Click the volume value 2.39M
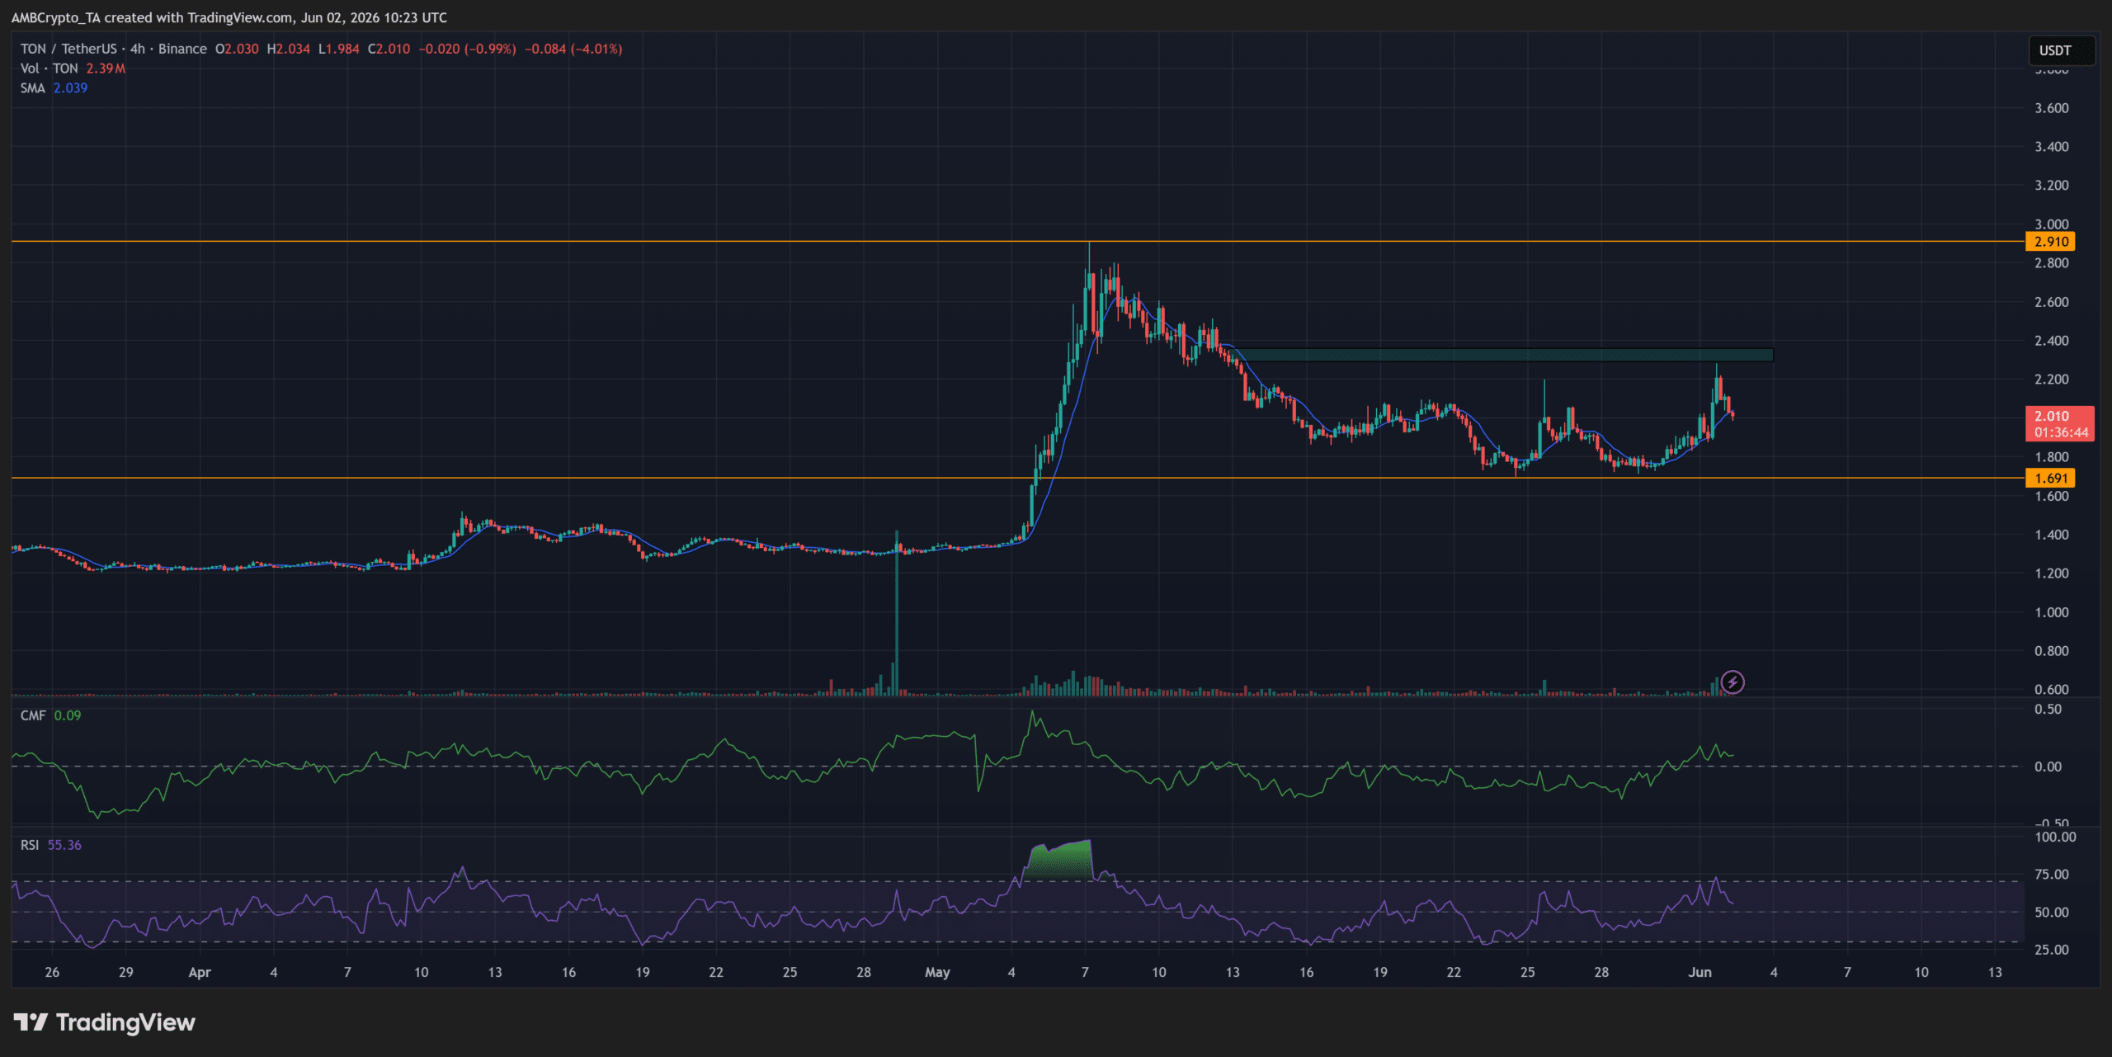The width and height of the screenshot is (2112, 1057). coord(106,68)
